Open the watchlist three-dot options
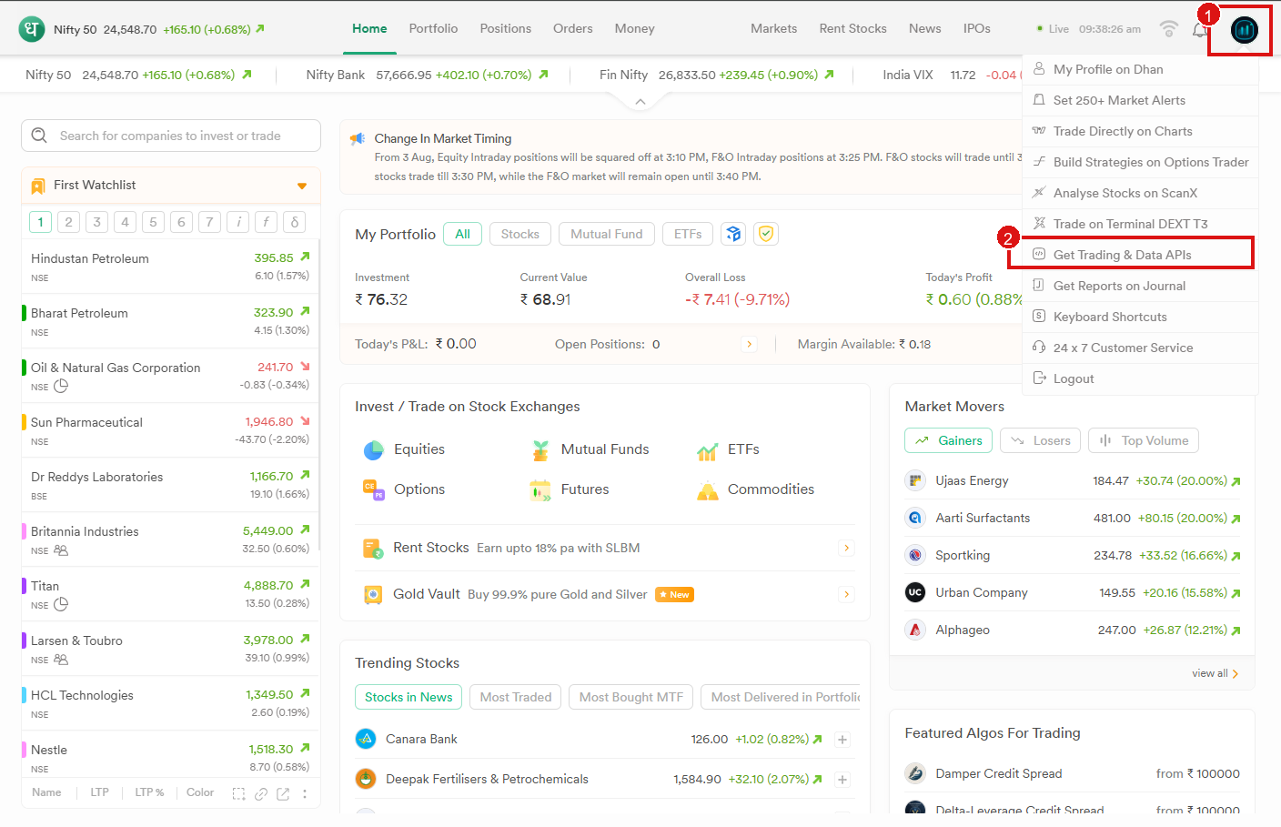 305,793
